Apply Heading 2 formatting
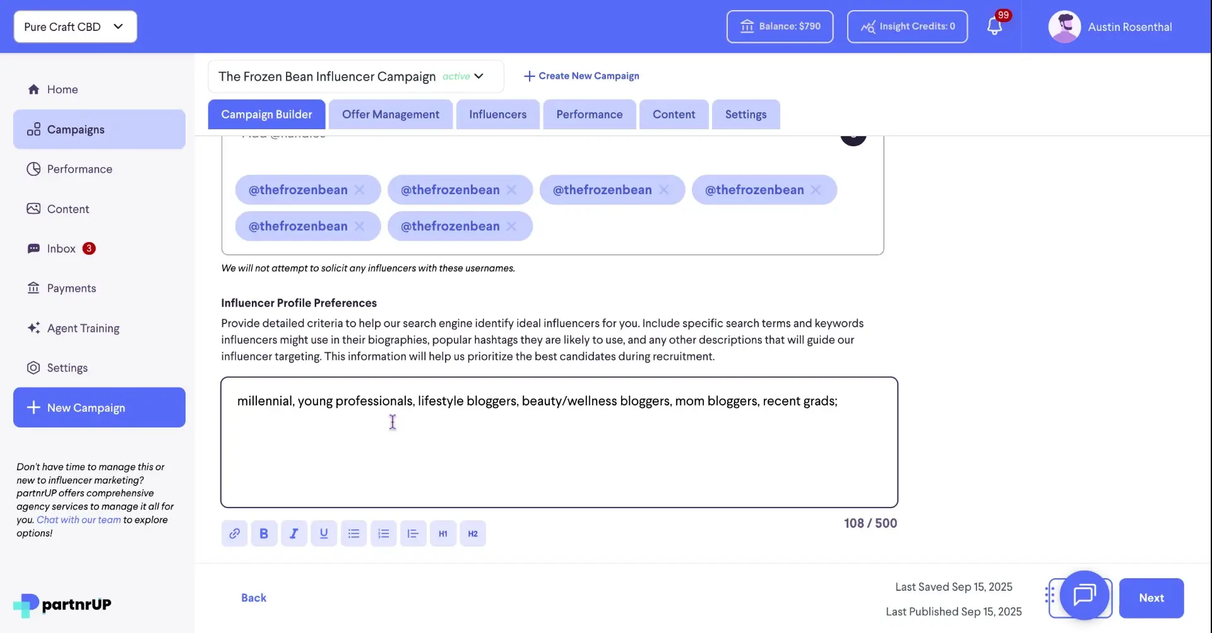This screenshot has height=633, width=1212. [473, 533]
